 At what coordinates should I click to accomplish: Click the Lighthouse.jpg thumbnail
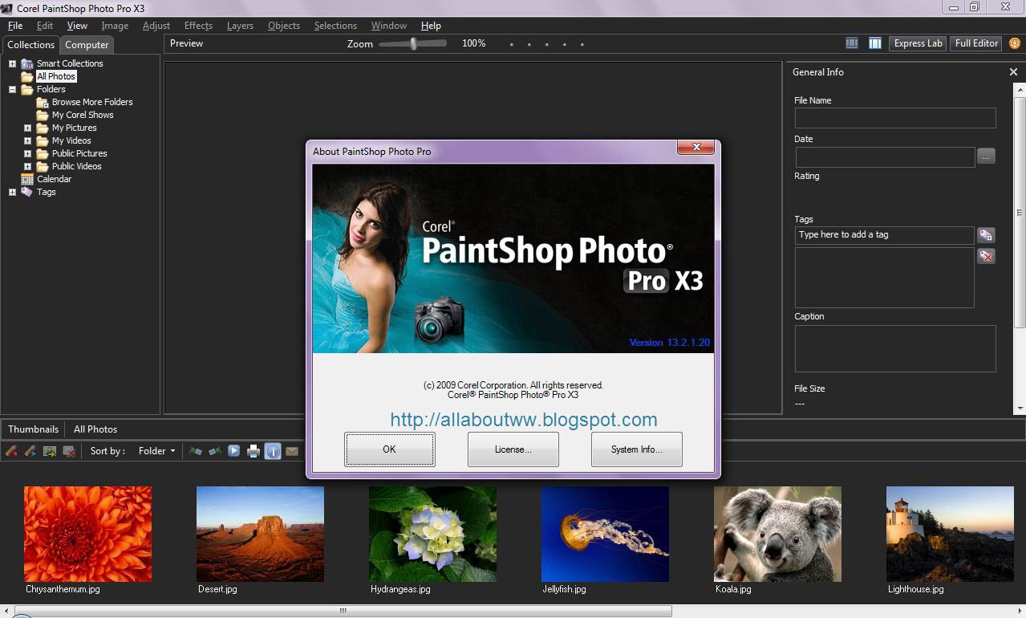tap(950, 534)
